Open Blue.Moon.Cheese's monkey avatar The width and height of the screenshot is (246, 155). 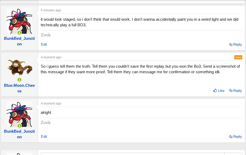pos(19,67)
